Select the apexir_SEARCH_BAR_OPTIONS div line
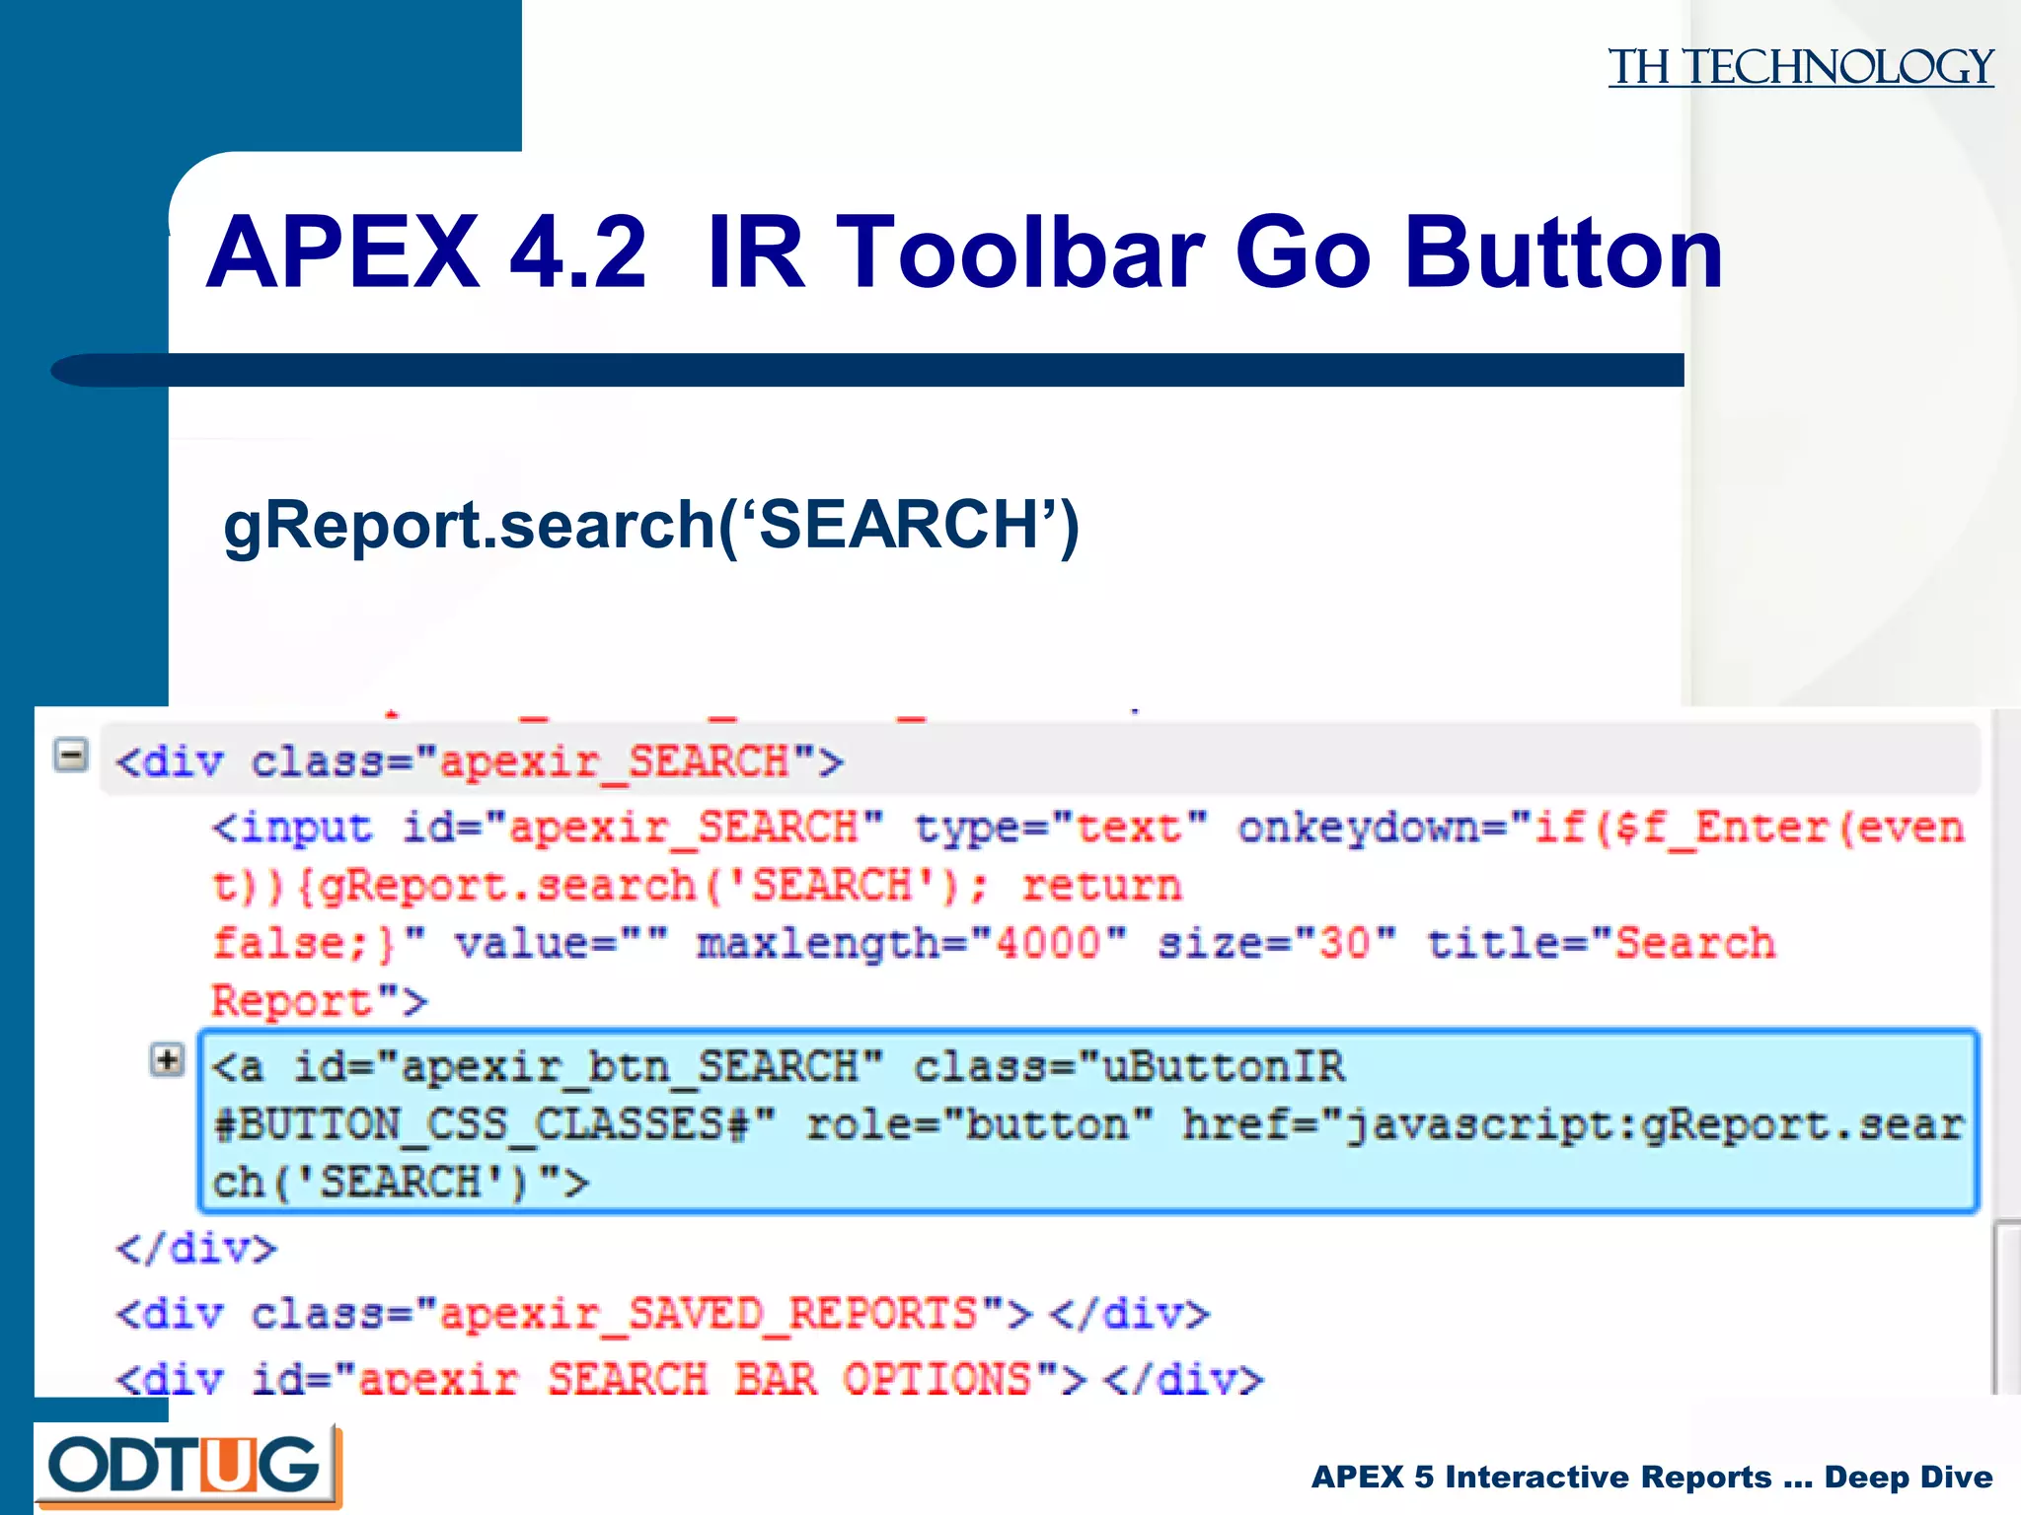The width and height of the screenshot is (2021, 1515). (x=689, y=1378)
